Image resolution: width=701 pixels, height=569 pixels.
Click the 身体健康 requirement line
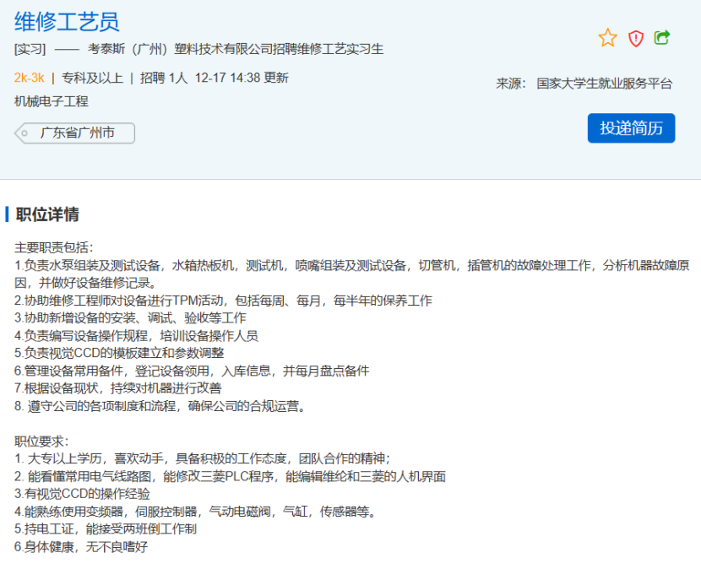coord(82,546)
